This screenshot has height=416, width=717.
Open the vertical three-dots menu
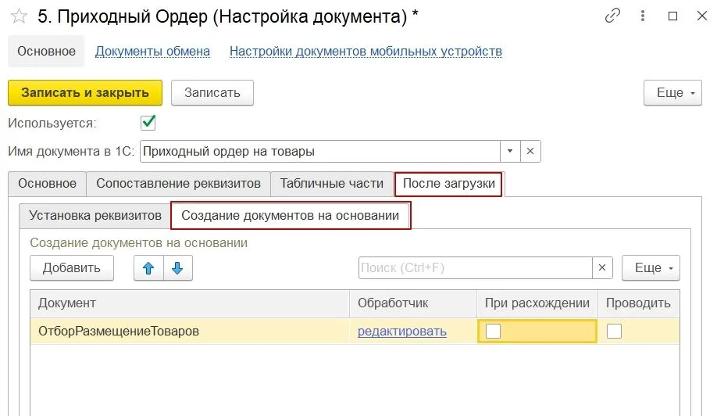click(644, 16)
